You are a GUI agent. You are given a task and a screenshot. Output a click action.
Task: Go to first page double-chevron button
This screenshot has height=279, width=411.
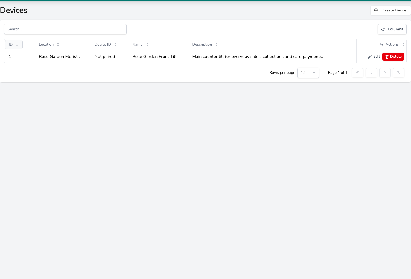[358, 73]
